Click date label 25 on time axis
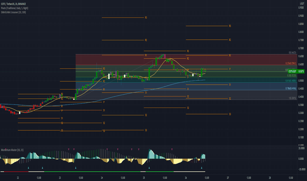Image resolution: width=307 pixels, height=181 pixels. 144,178
